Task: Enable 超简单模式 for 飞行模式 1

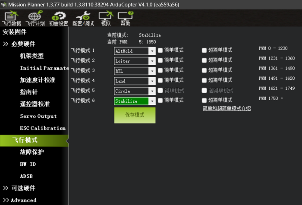Action: (x=204, y=50)
